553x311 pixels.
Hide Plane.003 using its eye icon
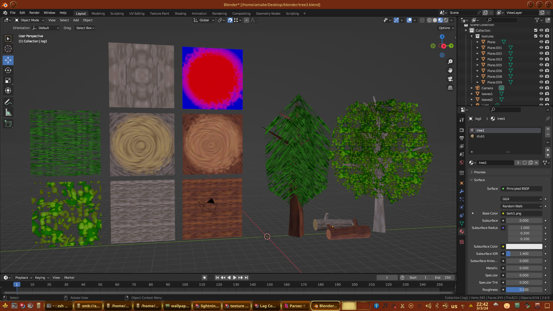coord(541,59)
